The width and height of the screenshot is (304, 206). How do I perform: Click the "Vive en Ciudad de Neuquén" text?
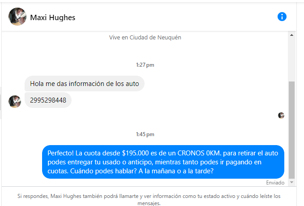pyautogui.click(x=145, y=38)
